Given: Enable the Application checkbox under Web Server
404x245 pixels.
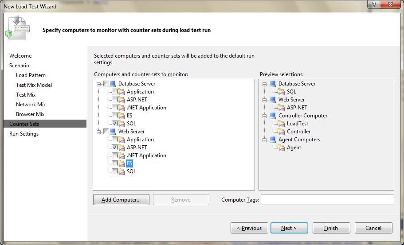Looking at the screenshot, I should pyautogui.click(x=115, y=140).
